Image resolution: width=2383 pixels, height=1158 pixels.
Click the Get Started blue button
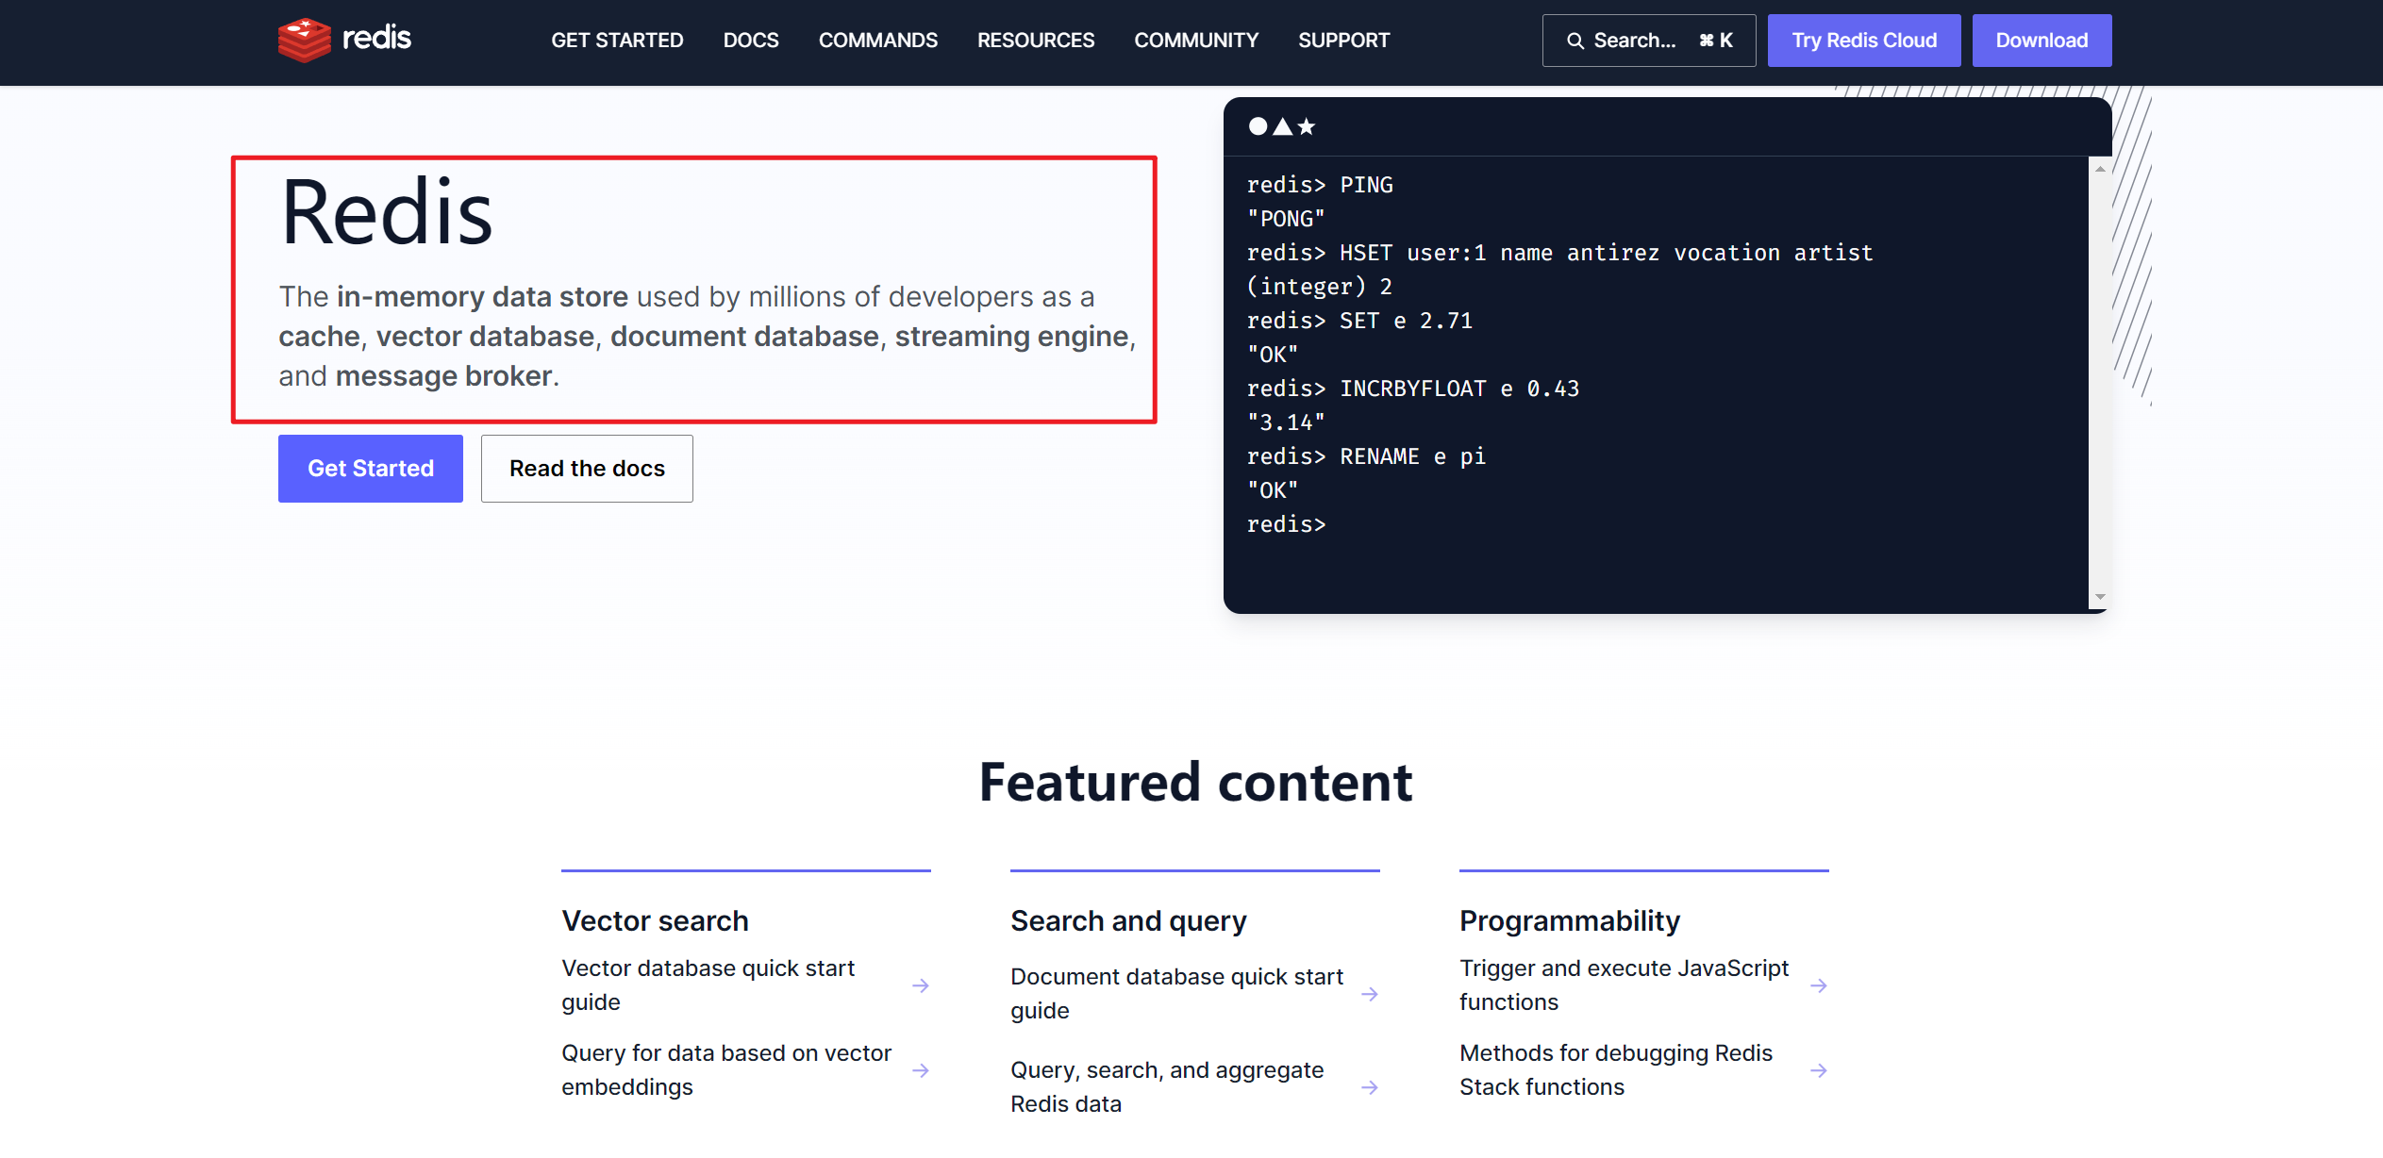(x=369, y=467)
